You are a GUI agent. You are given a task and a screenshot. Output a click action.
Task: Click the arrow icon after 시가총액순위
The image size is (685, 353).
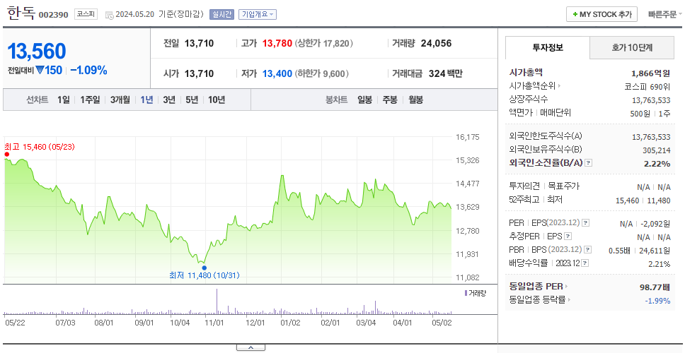coord(559,86)
